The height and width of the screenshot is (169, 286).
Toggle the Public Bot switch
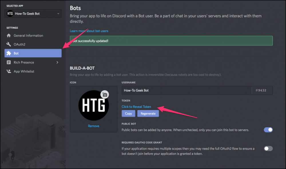(268, 130)
